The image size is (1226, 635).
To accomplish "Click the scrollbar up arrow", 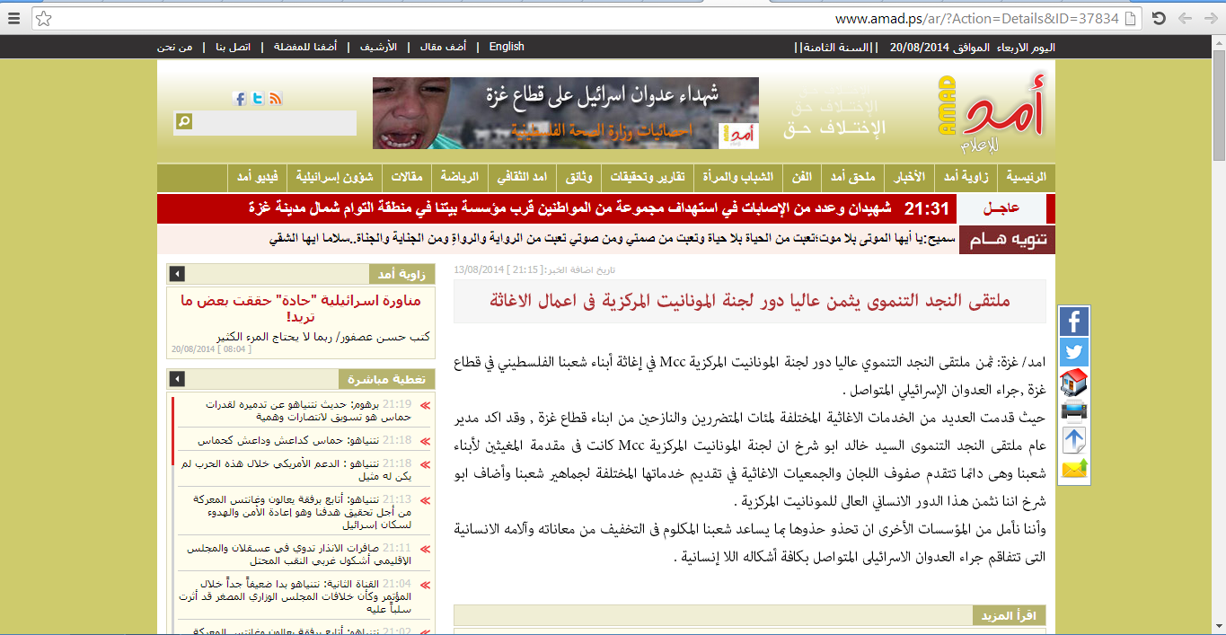I will tap(1218, 43).
